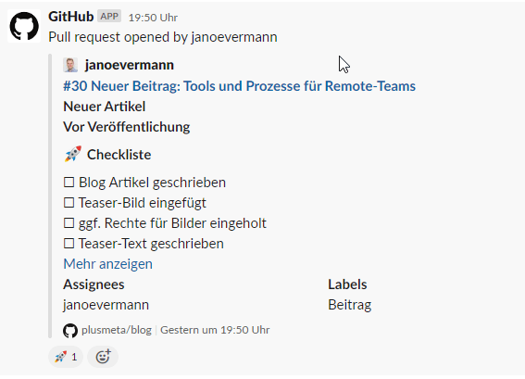The height and width of the screenshot is (379, 525).
Task: Select the Beitrag label value
Action: 350,305
